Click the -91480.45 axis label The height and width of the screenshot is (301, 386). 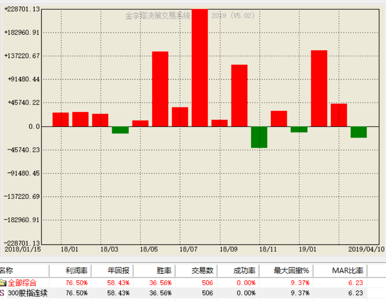23,173
